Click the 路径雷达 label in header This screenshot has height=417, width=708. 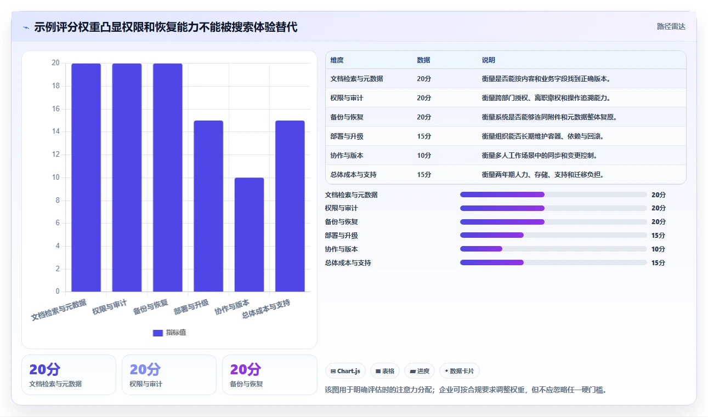pos(671,26)
